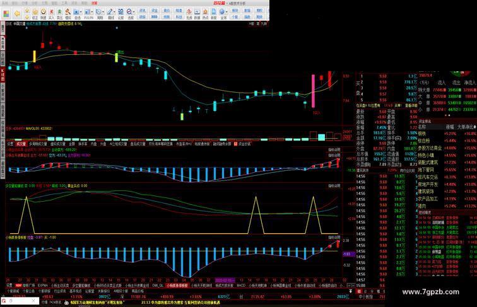The height and width of the screenshot is (307, 477).
Task: Expand the 自选 dropdown arrow
Action: [x=81, y=12]
